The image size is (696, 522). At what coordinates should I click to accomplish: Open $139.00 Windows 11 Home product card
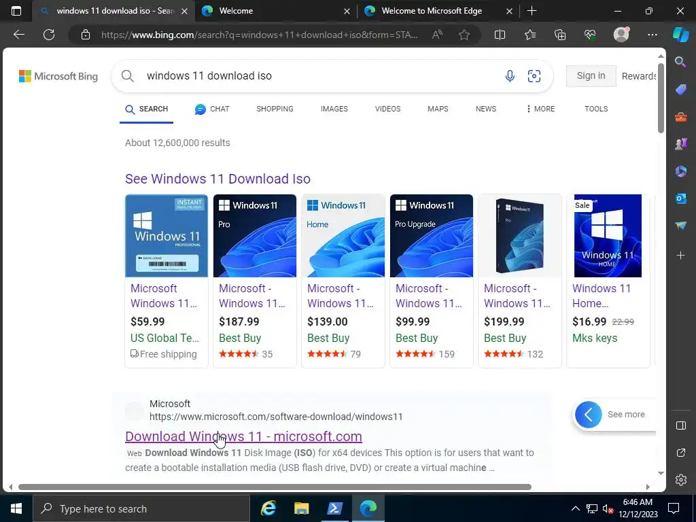(x=343, y=281)
